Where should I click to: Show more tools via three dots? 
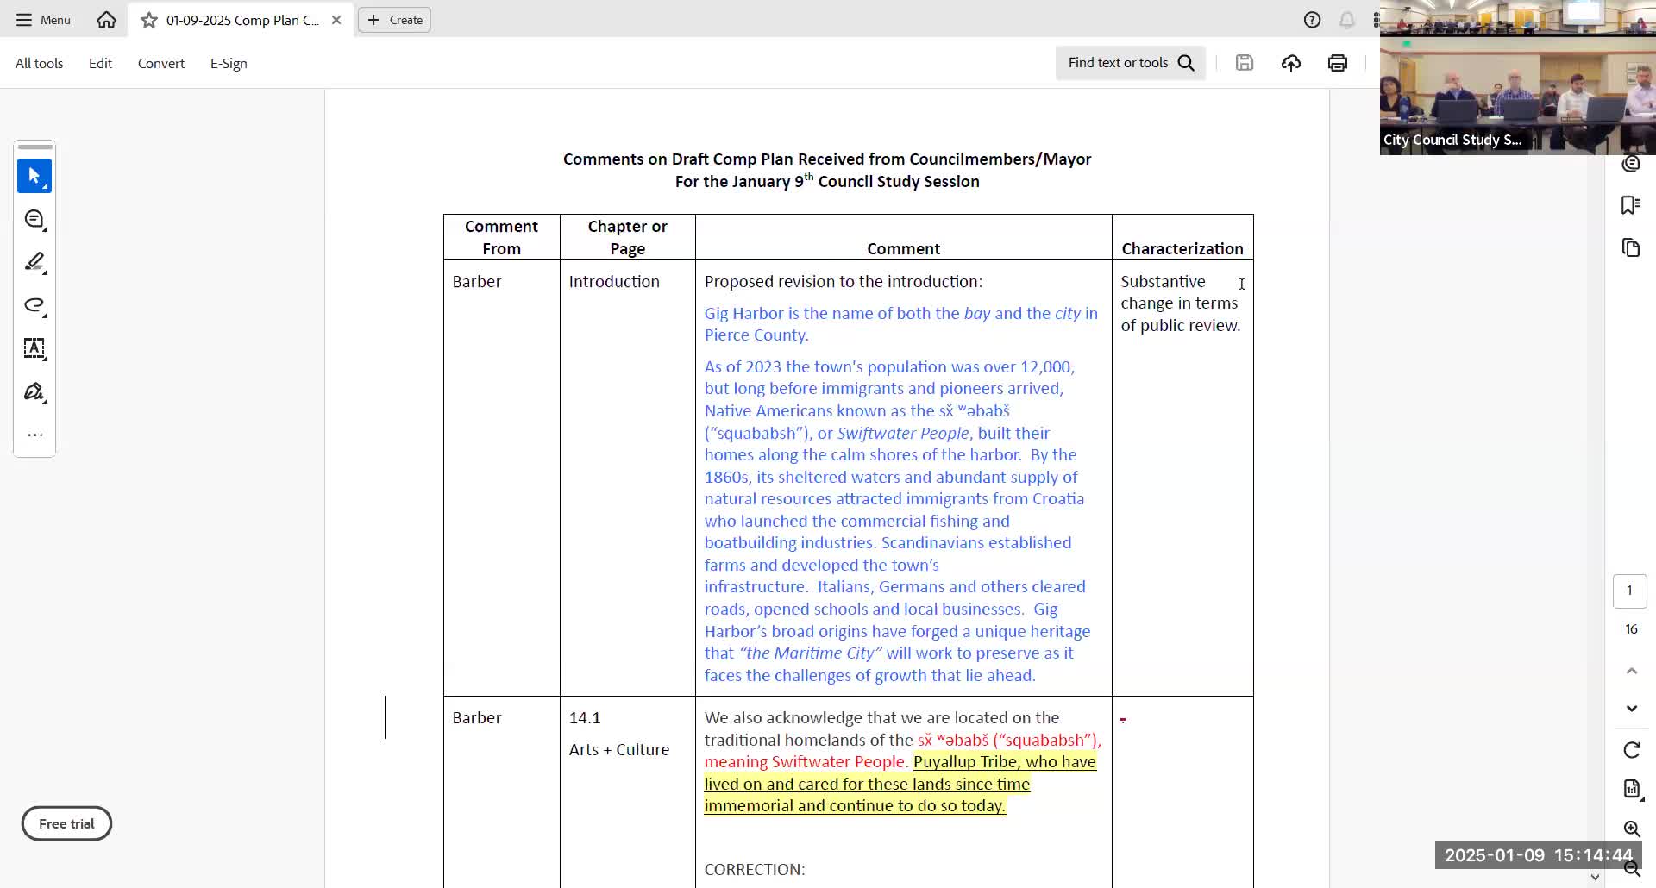34,435
